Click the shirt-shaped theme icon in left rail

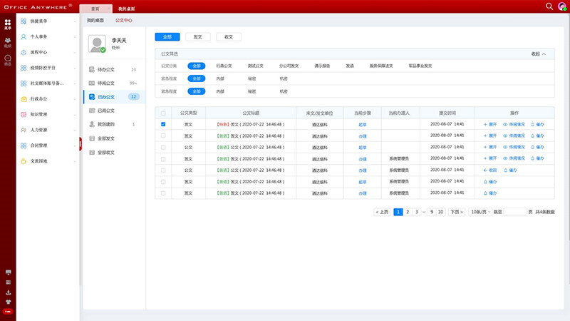pyautogui.click(x=8, y=301)
